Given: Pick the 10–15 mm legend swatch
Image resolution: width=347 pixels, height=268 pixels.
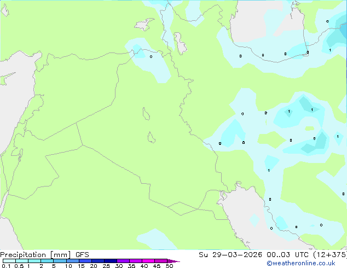Looking at the screenshot, I should pyautogui.click(x=72, y=261).
